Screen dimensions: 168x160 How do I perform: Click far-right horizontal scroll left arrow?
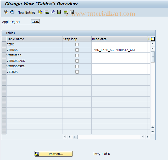click(x=143, y=137)
